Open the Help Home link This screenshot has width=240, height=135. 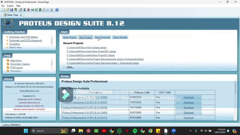pyautogui.click(x=16, y=61)
